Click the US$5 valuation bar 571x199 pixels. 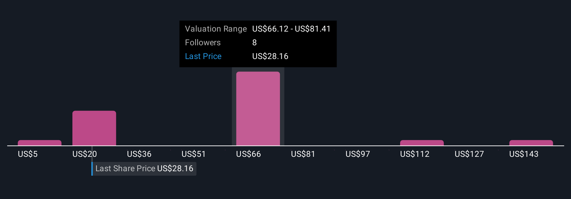pos(39,143)
